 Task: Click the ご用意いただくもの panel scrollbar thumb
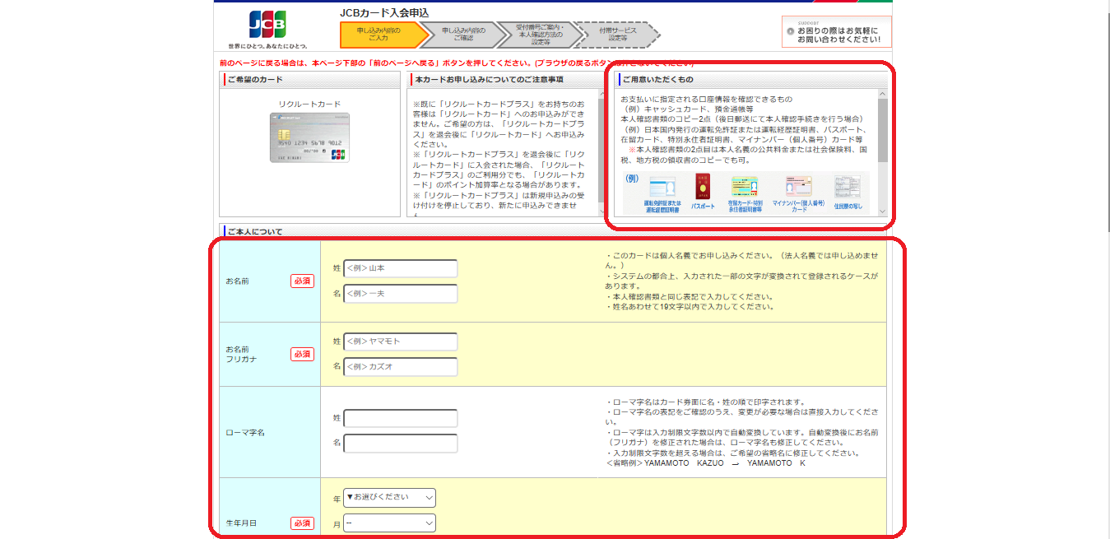click(882, 131)
